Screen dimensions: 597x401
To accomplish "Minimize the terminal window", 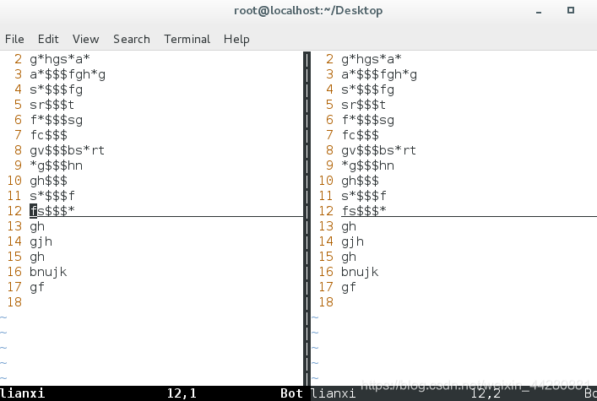I will point(539,12).
